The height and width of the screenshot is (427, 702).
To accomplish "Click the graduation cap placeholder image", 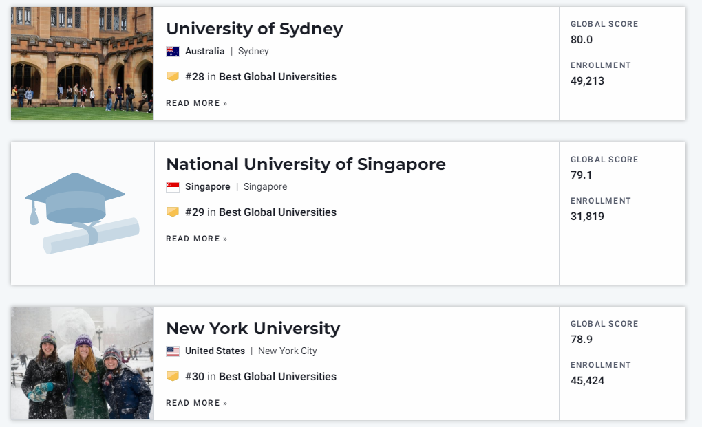I will tap(83, 213).
